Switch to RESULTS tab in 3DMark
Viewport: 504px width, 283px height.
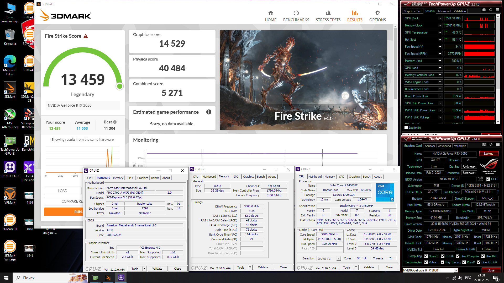(355, 16)
